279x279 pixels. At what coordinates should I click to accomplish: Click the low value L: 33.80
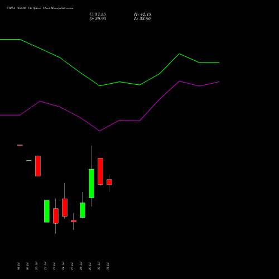(142, 19)
